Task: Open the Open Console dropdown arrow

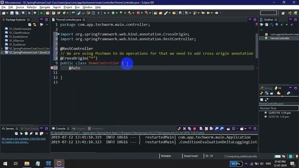Action: click(x=245, y=129)
